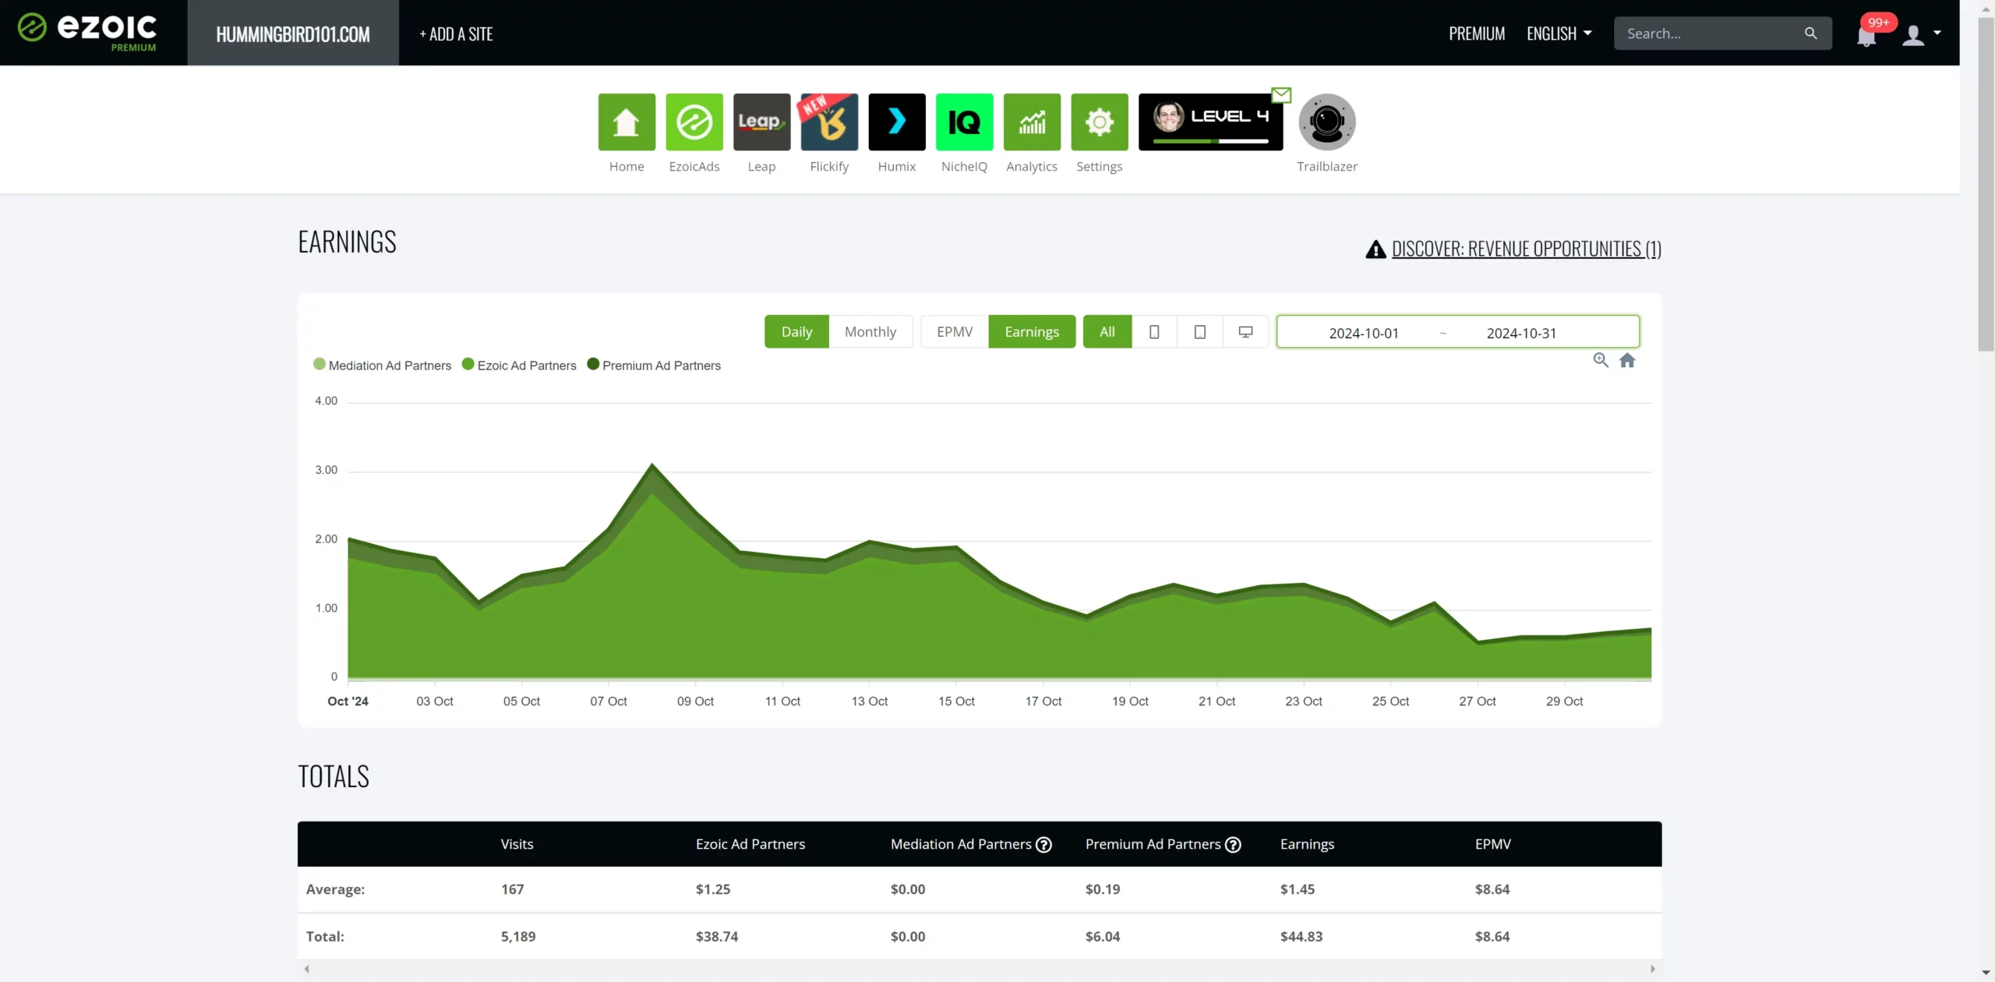Viewport: 1995px width, 982px height.
Task: Click the 09 Oct axis label
Action: 695,701
